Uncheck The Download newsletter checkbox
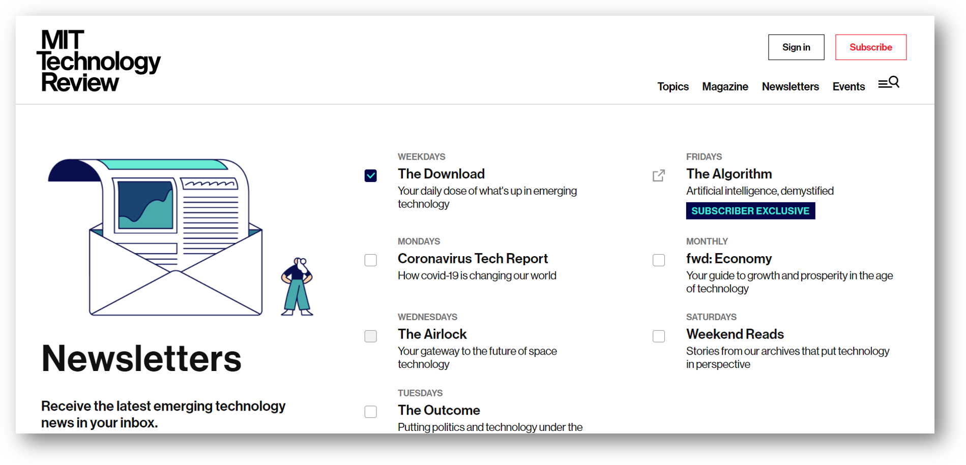Viewport: 966px width, 465px height. pyautogui.click(x=370, y=175)
